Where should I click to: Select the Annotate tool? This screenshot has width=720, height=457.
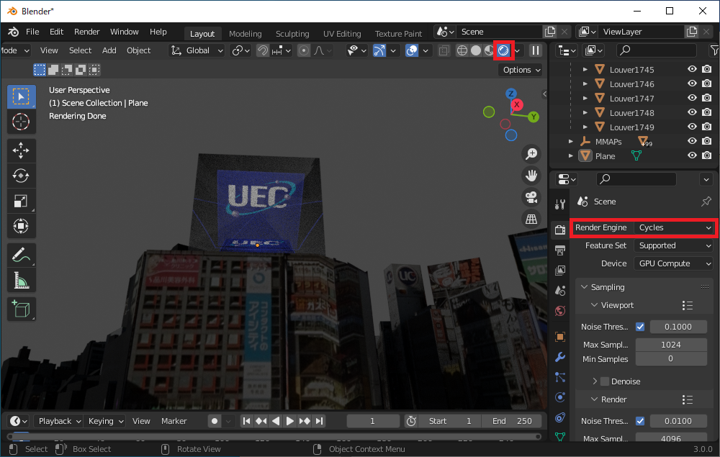[x=21, y=255]
